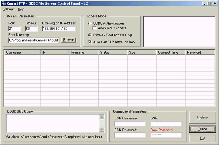219x145 pixels.
Task: Enable the Anonymous Access checkbox
Action: [94, 28]
